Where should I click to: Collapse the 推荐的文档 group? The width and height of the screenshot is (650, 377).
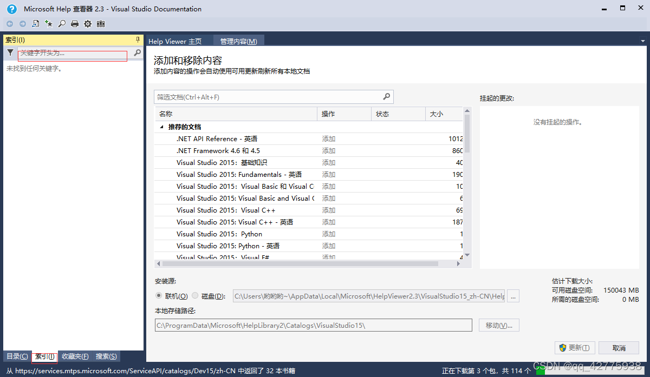click(161, 127)
